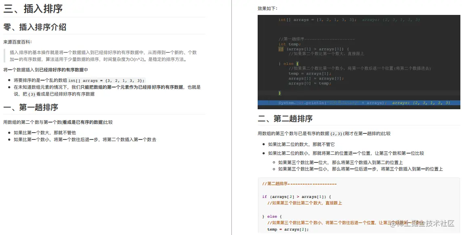Image resolution: width=462 pixels, height=235 pixels.
Task: Click the quoted 百度百科 definition blockquote
Action: click(101, 54)
